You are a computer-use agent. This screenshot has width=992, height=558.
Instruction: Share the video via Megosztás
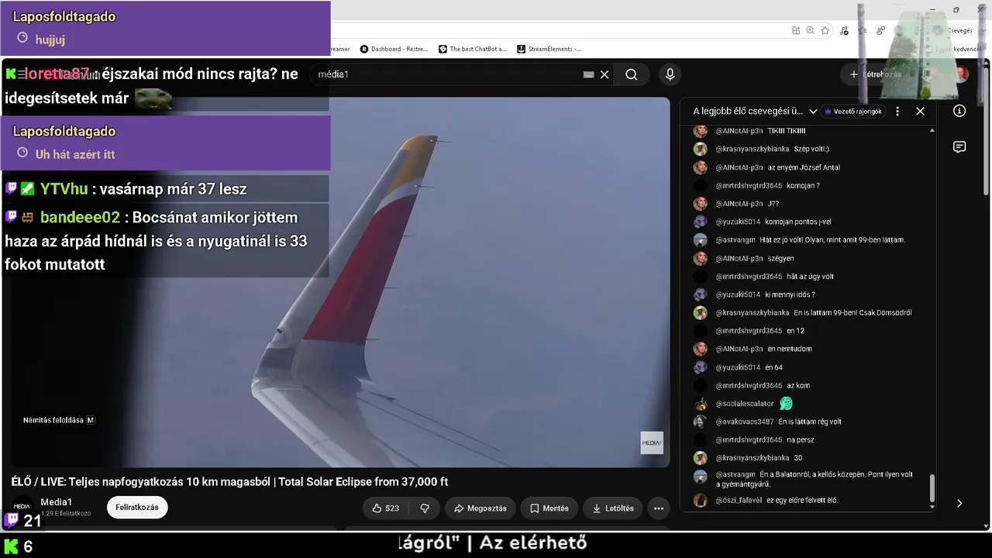(480, 508)
